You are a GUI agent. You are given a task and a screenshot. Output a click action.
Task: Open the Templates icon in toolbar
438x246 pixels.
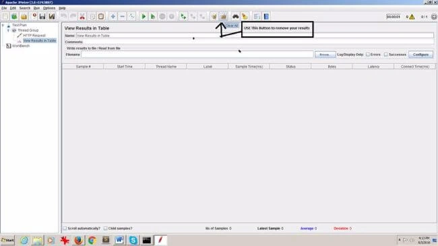pos(14,16)
